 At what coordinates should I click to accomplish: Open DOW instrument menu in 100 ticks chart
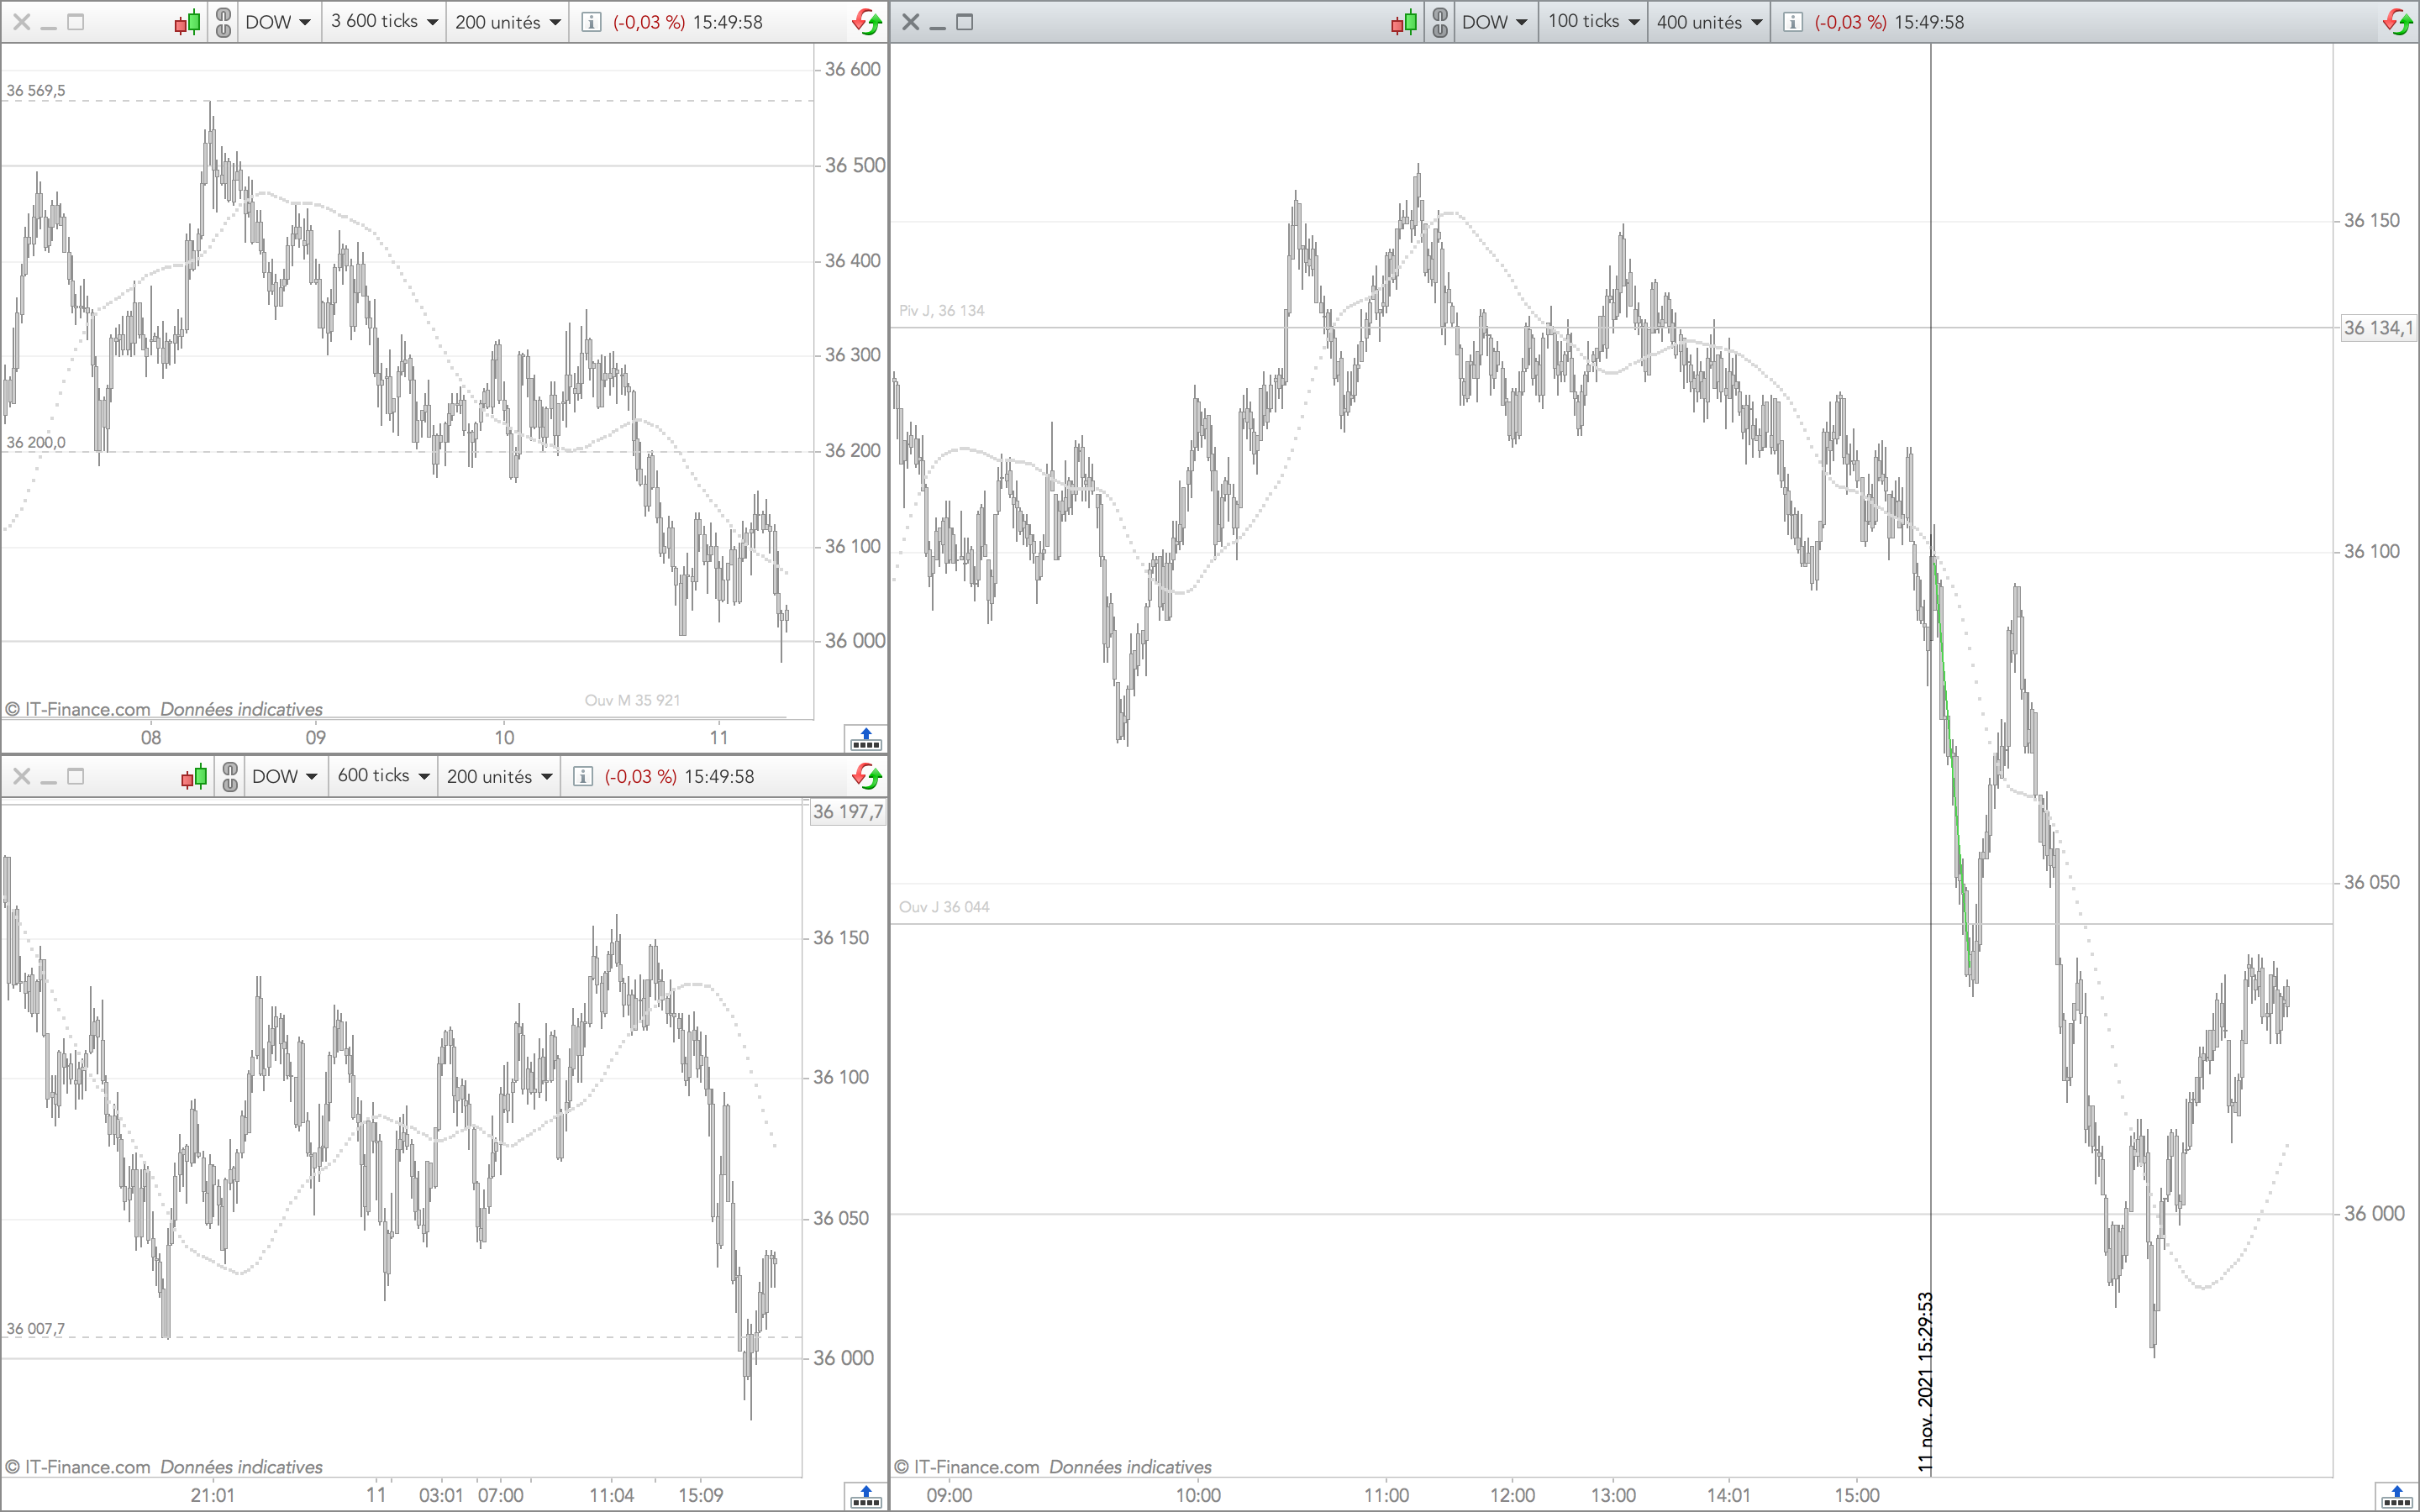pos(1494,22)
